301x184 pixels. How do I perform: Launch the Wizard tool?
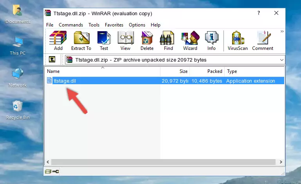point(190,41)
